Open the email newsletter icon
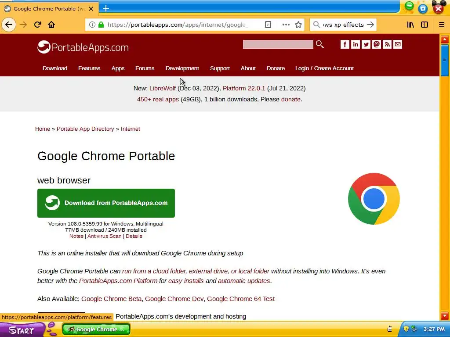The width and height of the screenshot is (450, 337). (397, 44)
